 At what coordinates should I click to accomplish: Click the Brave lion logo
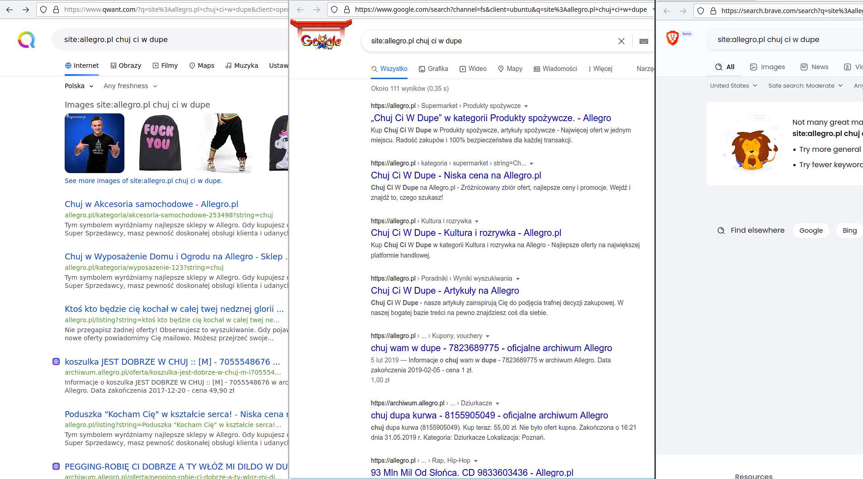pyautogui.click(x=673, y=38)
